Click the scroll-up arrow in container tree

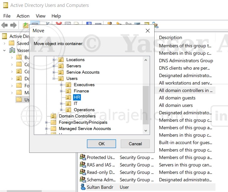pos(146,60)
